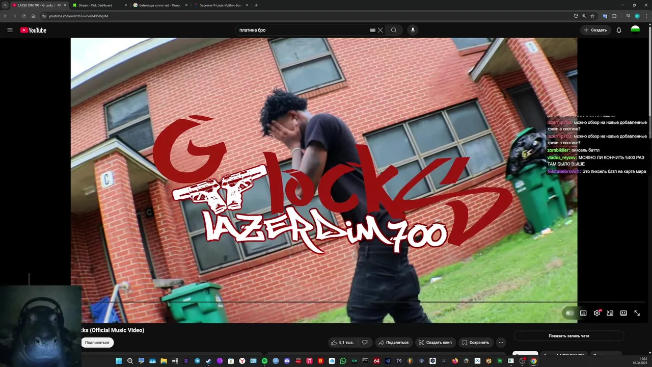
Task: Switch to miniplayer mode
Action: click(610, 313)
